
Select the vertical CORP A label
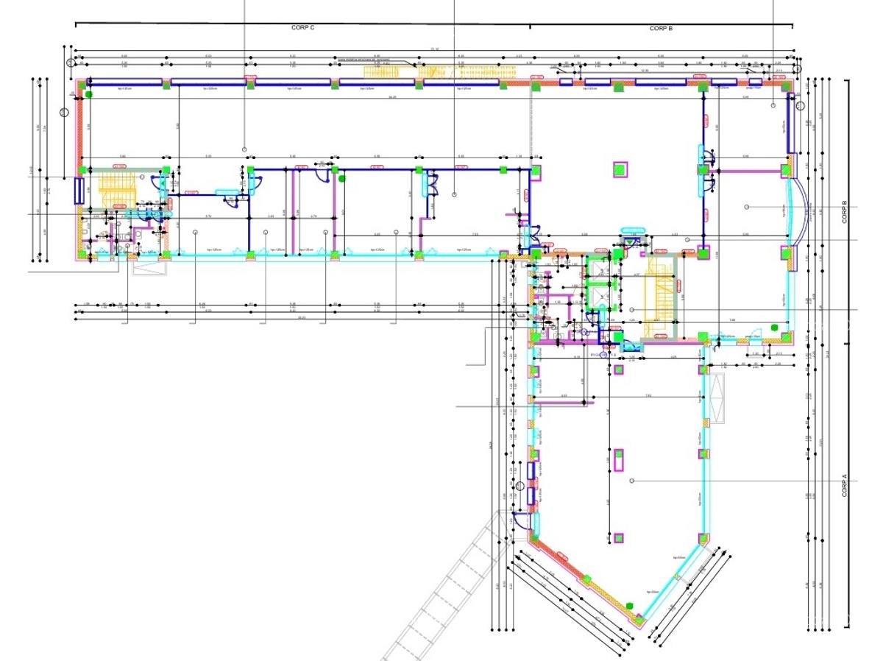[845, 487]
